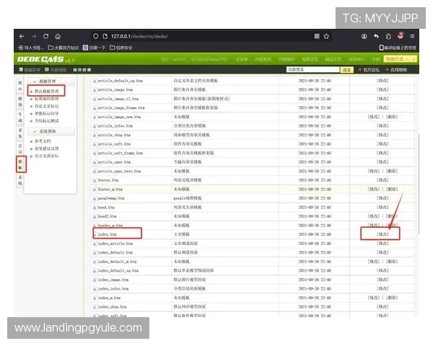The width and height of the screenshot is (433, 346).
Task: Open the Firefox hamburger menu
Action: [411, 36]
